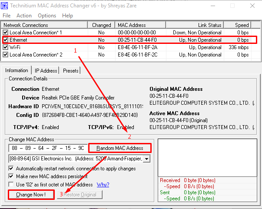The width and height of the screenshot is (262, 209).
Task: Open the Options menu
Action: click(47, 16)
